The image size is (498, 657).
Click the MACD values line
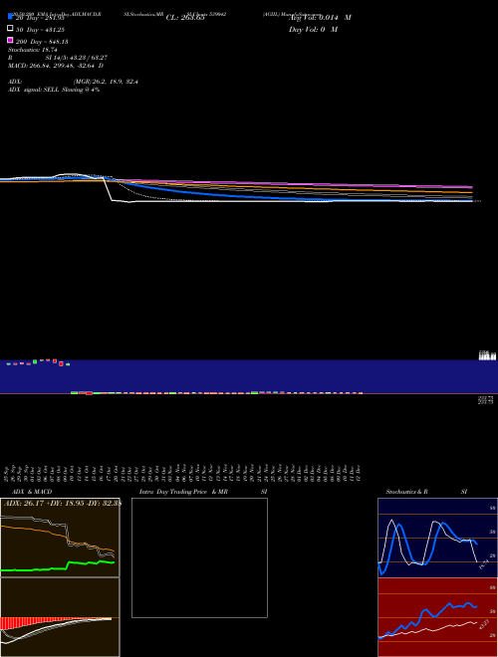(56, 66)
